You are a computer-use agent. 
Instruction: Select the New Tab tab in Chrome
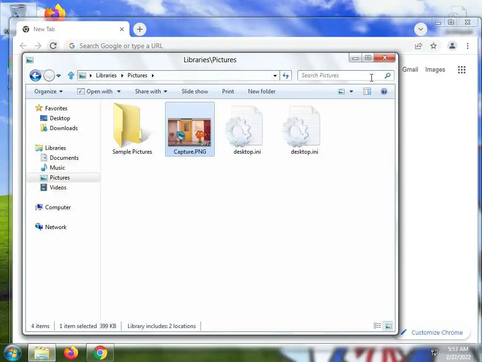click(72, 29)
